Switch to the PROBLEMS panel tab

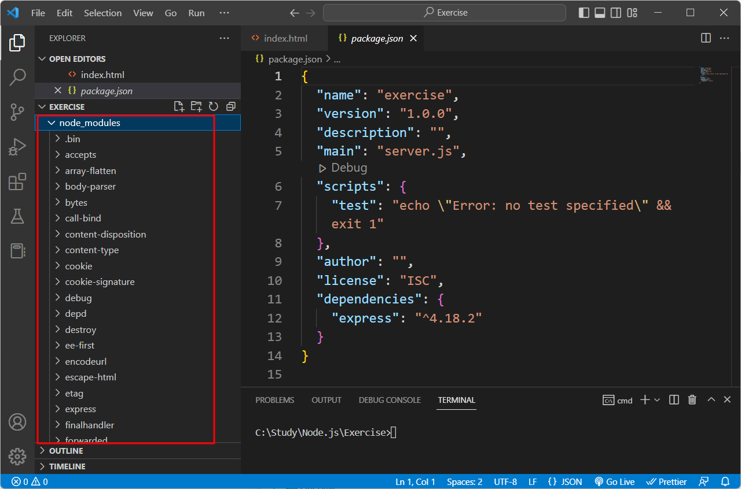(275, 400)
